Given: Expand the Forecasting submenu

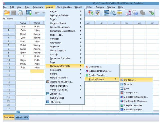Looking at the screenshot, I should click(x=65, y=70).
